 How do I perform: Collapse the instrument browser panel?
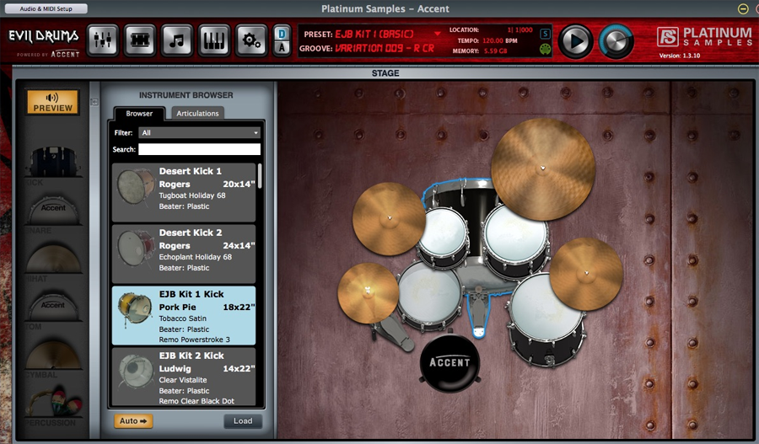click(94, 102)
